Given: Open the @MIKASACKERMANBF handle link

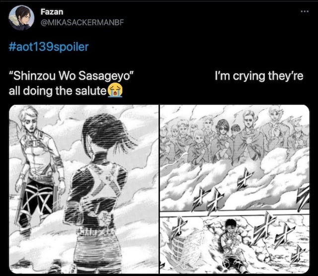Looking at the screenshot, I should [x=82, y=22].
